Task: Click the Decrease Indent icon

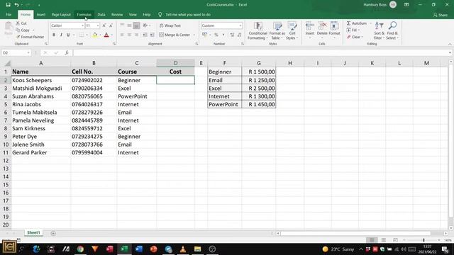Action: click(145, 35)
